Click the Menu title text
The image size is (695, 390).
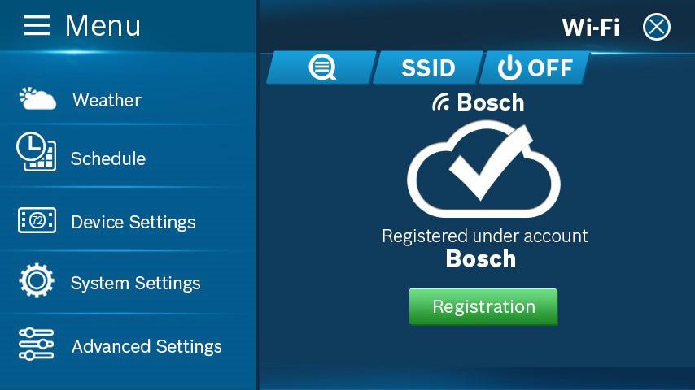click(103, 25)
